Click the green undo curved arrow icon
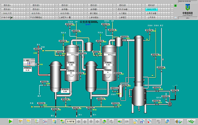This screenshot has width=198, height=125. tap(104, 121)
